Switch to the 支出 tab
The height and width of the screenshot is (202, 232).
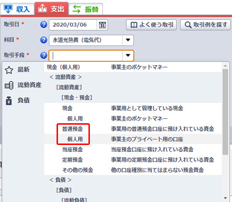click(x=51, y=9)
